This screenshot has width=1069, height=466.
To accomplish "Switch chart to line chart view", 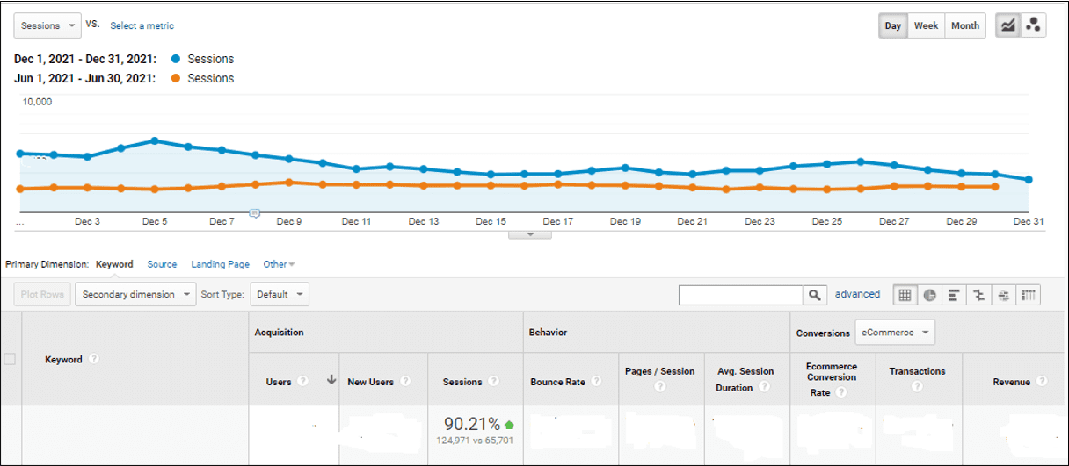I will [x=1007, y=25].
